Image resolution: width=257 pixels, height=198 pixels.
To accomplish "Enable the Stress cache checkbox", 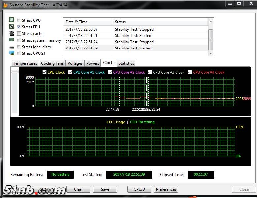I will pyautogui.click(x=19, y=34).
